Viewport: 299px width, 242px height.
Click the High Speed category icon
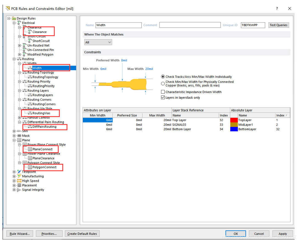pos(19,181)
